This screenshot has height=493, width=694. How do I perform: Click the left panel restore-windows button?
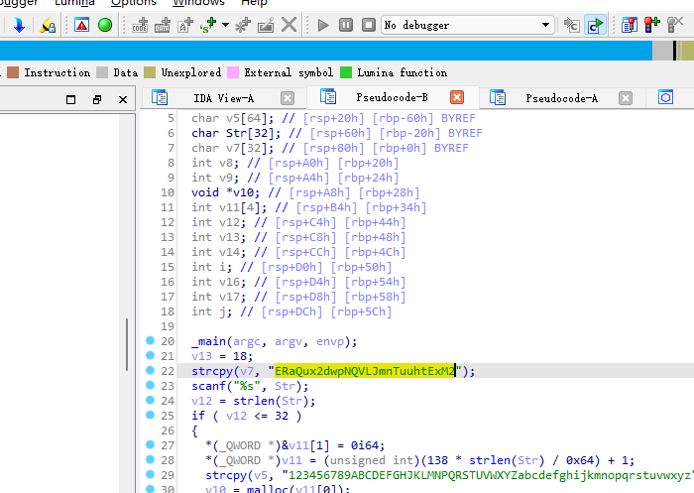click(97, 99)
